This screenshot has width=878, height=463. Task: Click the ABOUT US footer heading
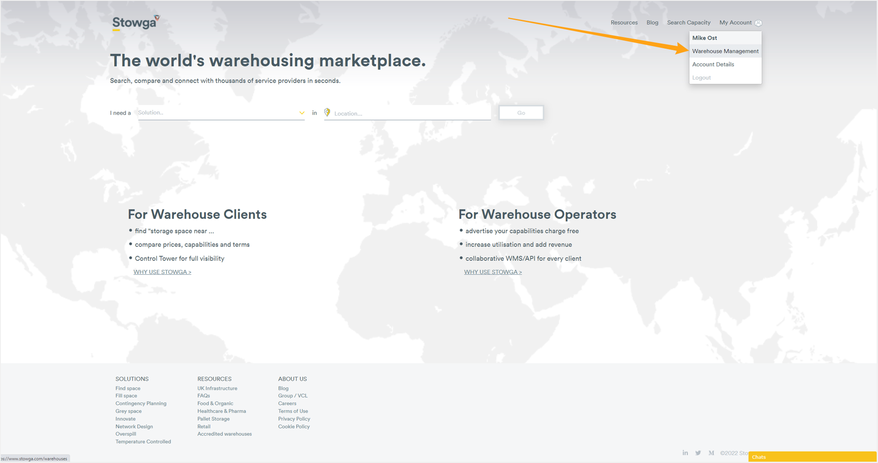coord(292,379)
